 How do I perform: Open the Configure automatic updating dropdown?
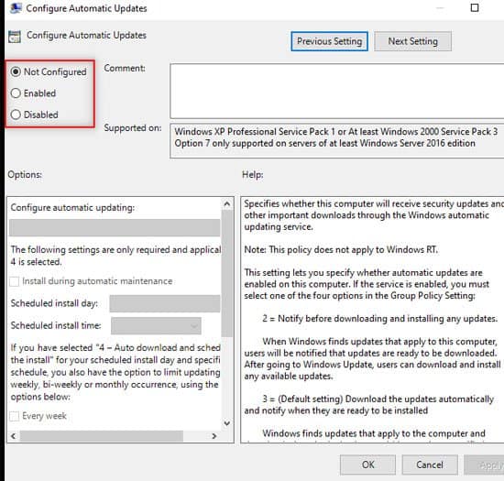pos(115,228)
